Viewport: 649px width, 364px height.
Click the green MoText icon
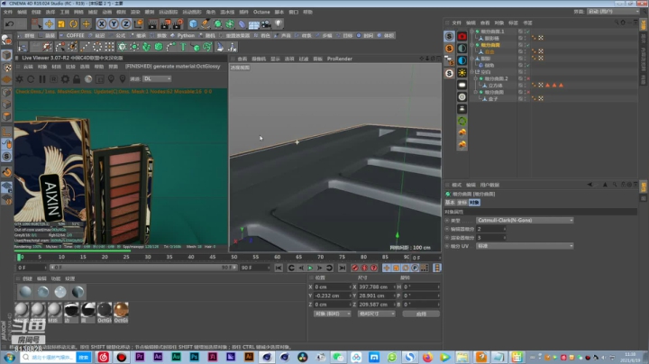tap(183, 47)
